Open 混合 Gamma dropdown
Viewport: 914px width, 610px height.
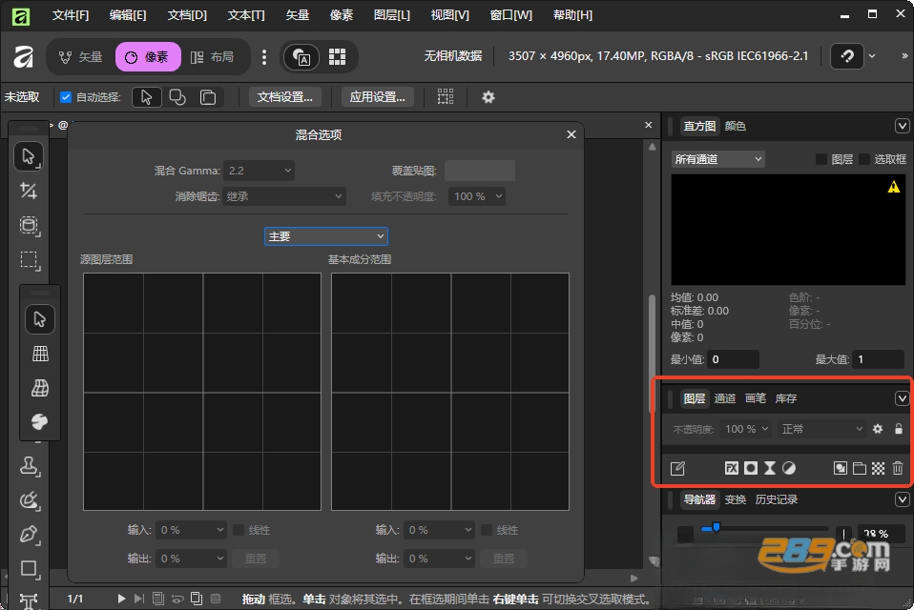coord(259,171)
